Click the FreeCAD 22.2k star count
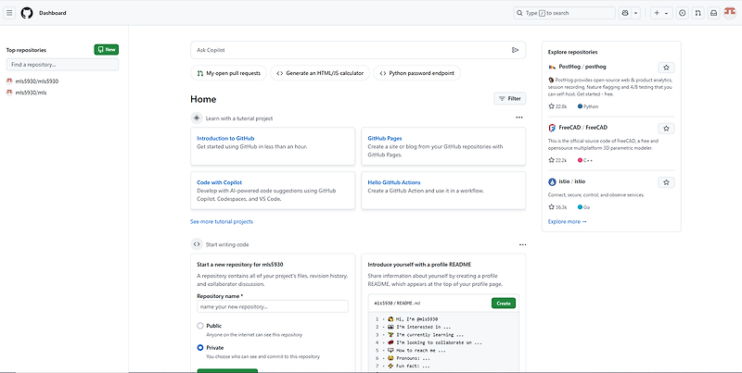This screenshot has width=742, height=373. tap(557, 160)
